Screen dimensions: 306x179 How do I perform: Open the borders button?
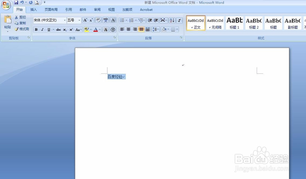[173, 29]
